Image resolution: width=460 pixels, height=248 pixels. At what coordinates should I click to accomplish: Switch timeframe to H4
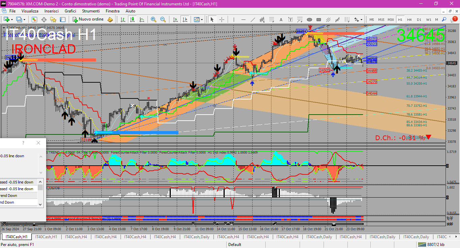tap(409, 19)
